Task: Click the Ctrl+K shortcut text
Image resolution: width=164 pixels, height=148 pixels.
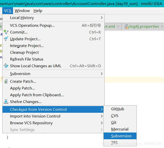Action: (95, 32)
